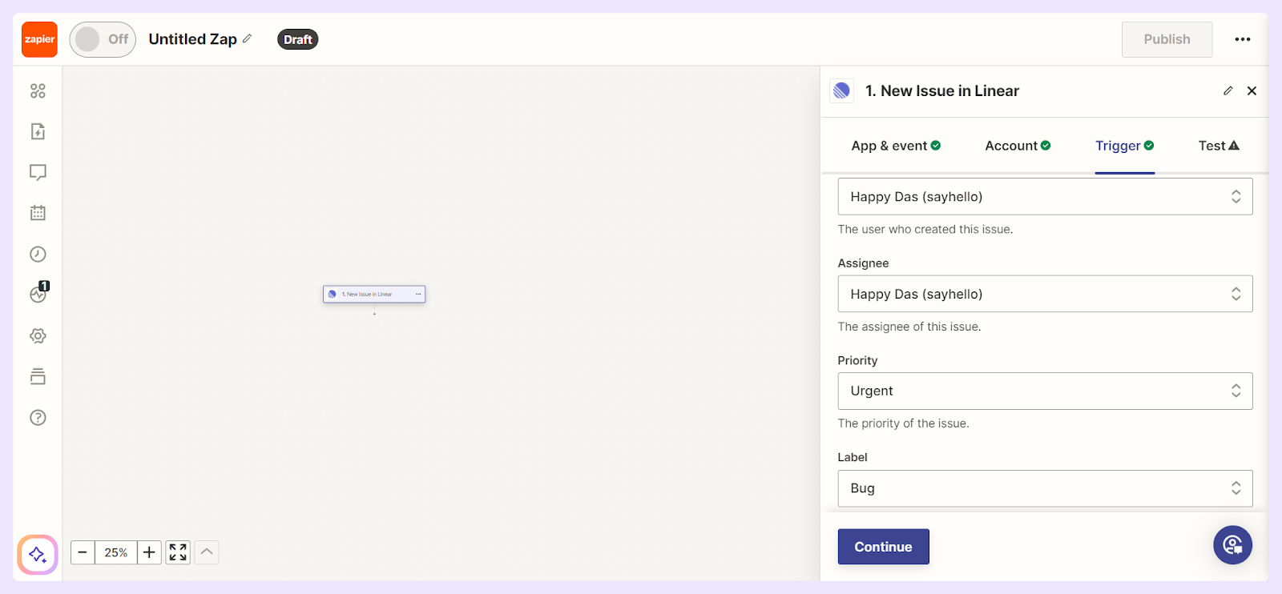Click the three-dot menu on canvas step
1282x594 pixels.
point(418,295)
